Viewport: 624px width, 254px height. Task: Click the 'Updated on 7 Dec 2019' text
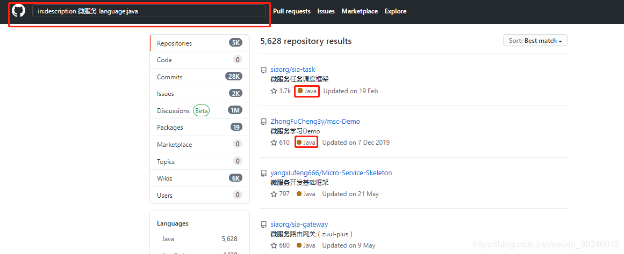point(356,143)
